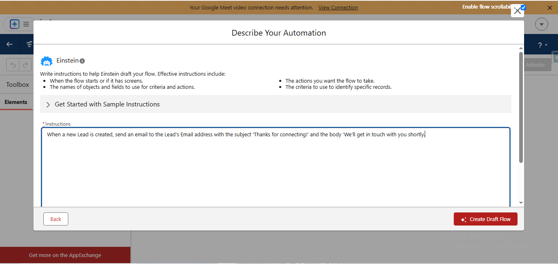Click Get more on the AppExchange
Viewport: 558px width, 264px height.
(x=65, y=255)
